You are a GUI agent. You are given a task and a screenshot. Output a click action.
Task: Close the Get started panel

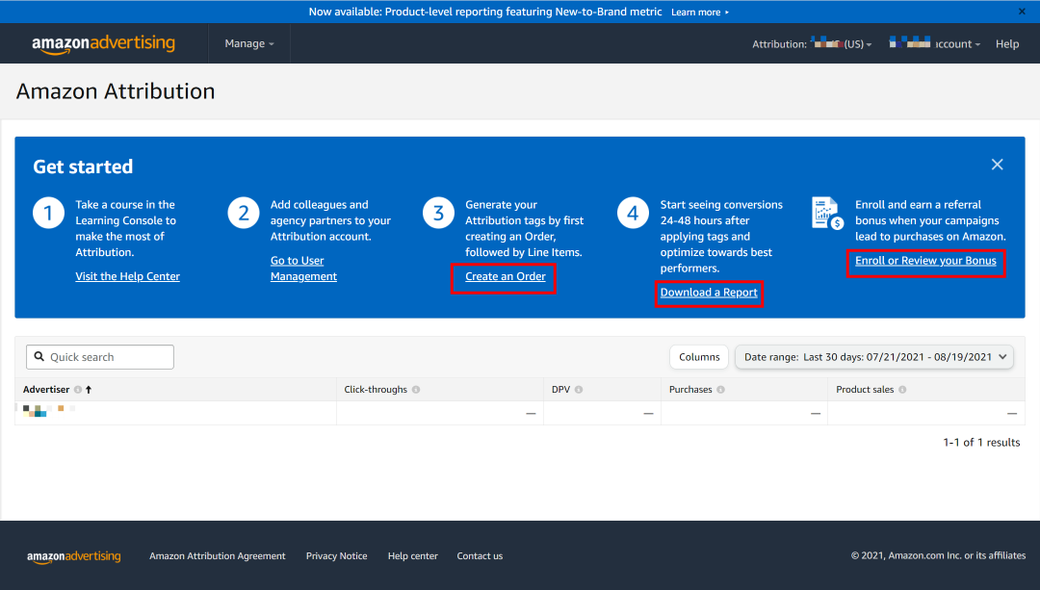point(997,165)
